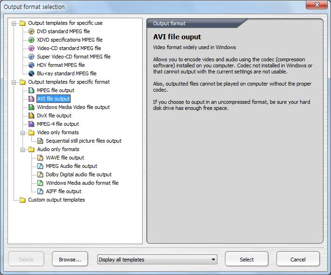331x275 pixels.
Task: Click the Video-CD standard MPEG file disc icon
Action: click(31, 48)
